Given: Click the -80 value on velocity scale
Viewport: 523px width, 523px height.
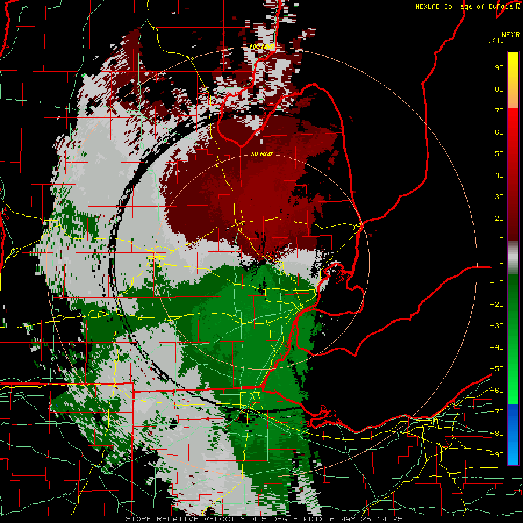Looking at the screenshot, I should (x=497, y=434).
